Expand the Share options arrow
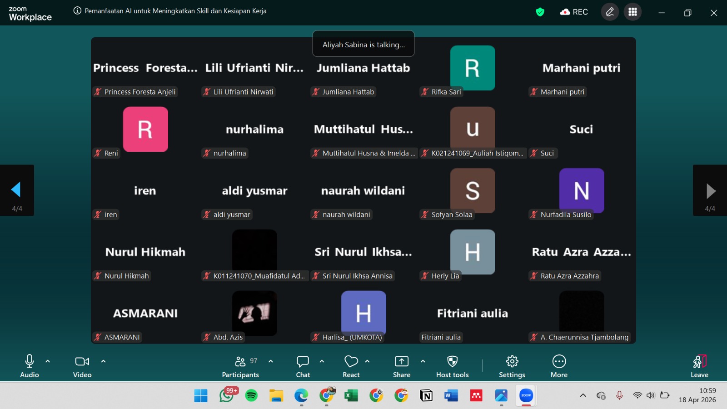727x409 pixels. tap(423, 361)
